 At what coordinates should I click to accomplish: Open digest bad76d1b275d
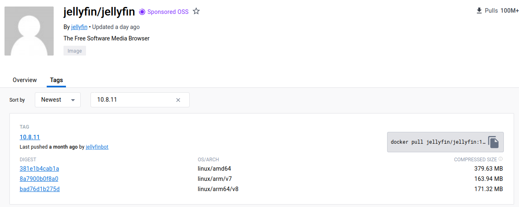[40, 189]
